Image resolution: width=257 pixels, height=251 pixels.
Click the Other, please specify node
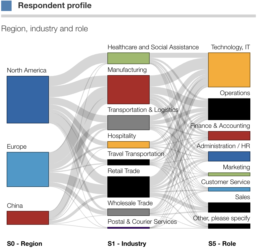coord(229,226)
